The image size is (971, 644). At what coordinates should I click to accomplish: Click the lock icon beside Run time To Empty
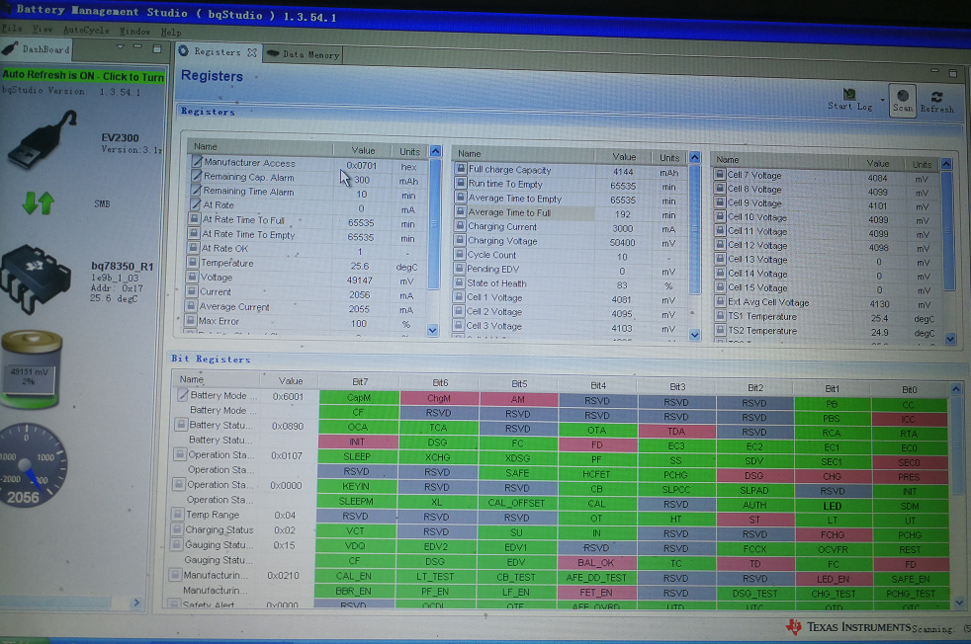click(x=461, y=183)
